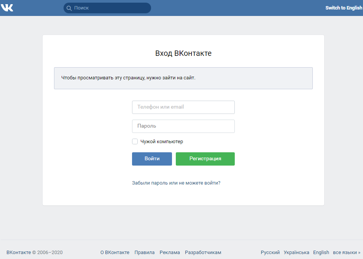Open the Реклама footer link
This screenshot has width=363, height=259.
coord(170,253)
